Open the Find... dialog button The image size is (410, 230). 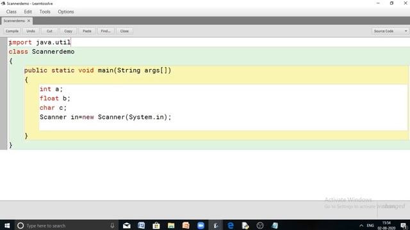[106, 31]
